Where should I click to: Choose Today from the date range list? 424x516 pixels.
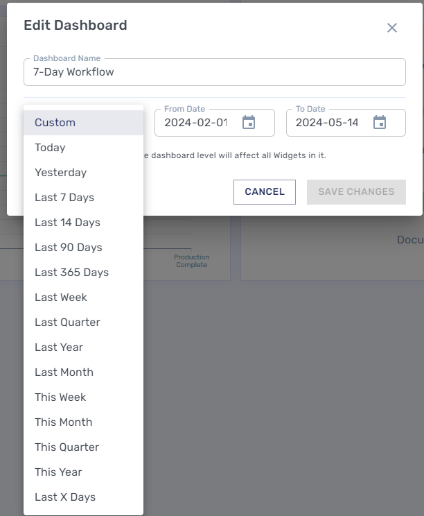(x=50, y=148)
